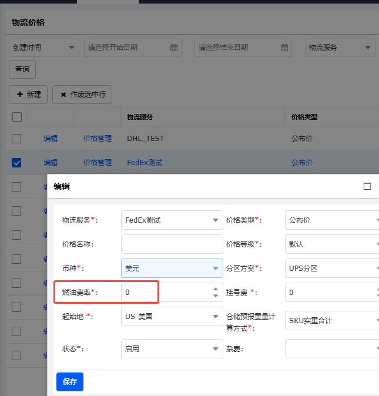Check the DHL_TEST row checkbox

16,139
